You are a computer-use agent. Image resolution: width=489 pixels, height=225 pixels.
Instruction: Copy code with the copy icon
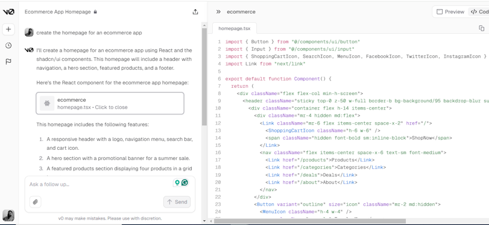coord(482,28)
